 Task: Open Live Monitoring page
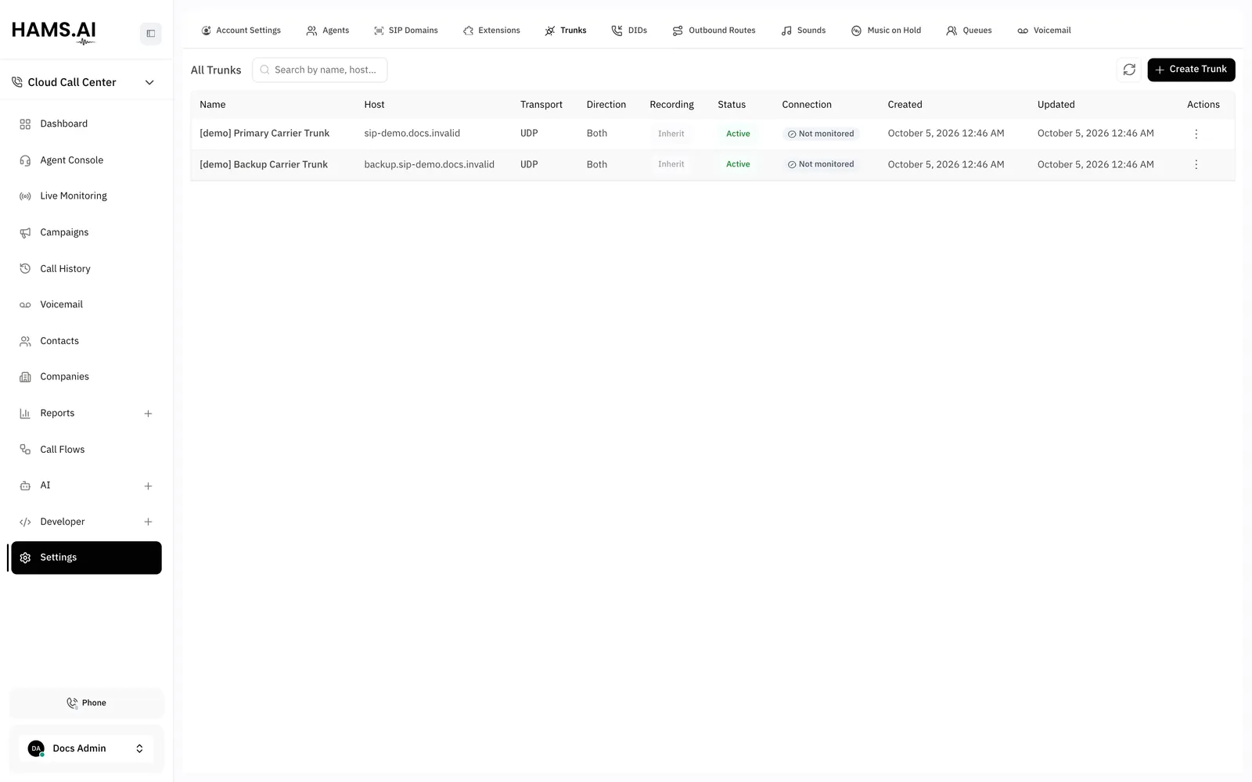[x=86, y=196]
